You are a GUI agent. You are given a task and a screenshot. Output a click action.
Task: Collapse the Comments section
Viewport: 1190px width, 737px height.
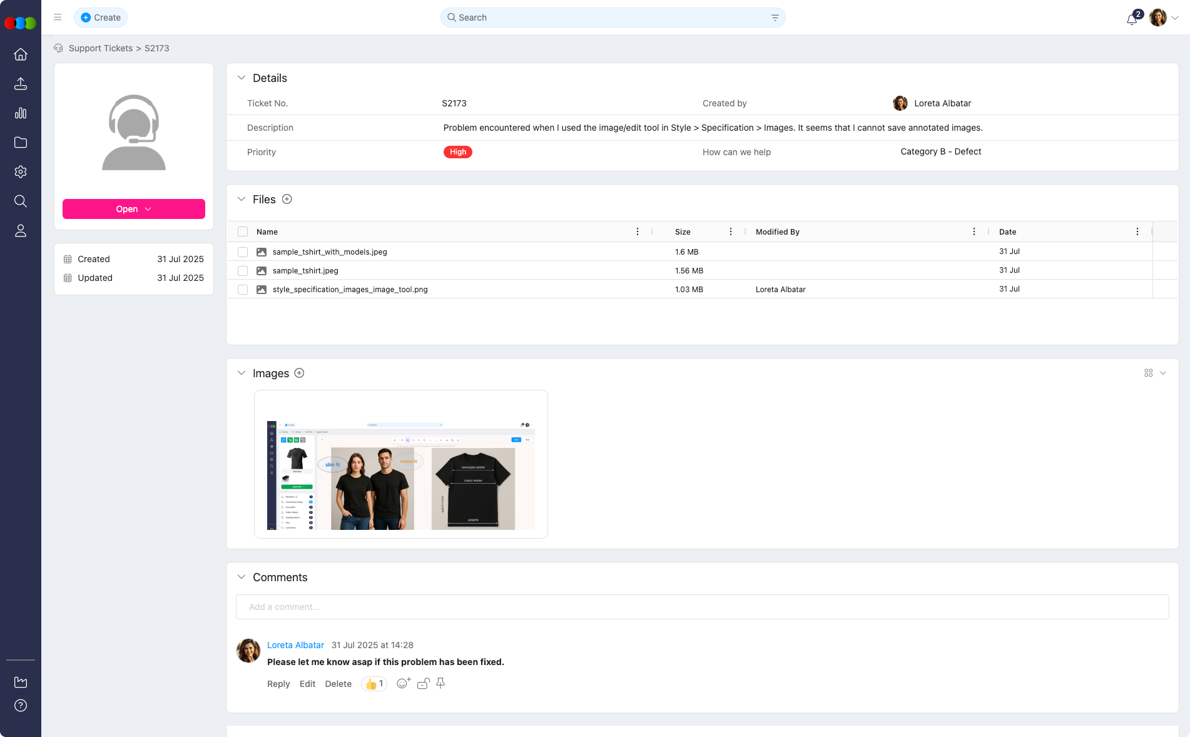click(x=242, y=577)
